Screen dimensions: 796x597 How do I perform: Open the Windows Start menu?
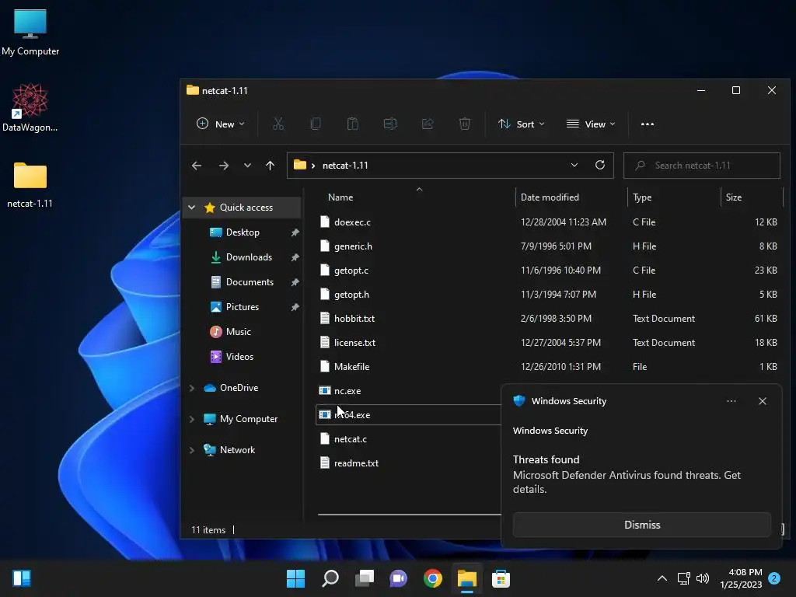pyautogui.click(x=295, y=578)
